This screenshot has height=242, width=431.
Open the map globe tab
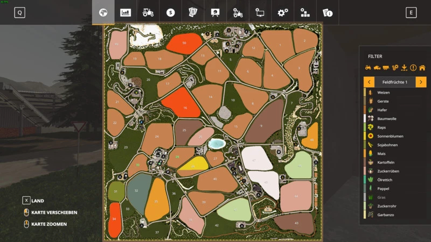pyautogui.click(x=103, y=12)
